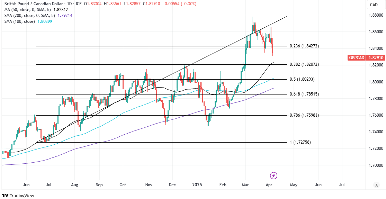
Task: Click the 0.236 (1.84272) Fibonacci label
Action: coord(304,46)
